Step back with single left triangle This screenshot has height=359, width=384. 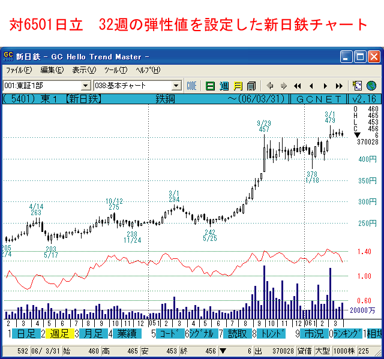[311, 86]
